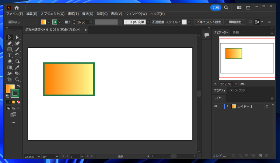This screenshot has height=163, width=280.
Task: Close the 名称未設定-2 document tab
Action: [x=85, y=30]
